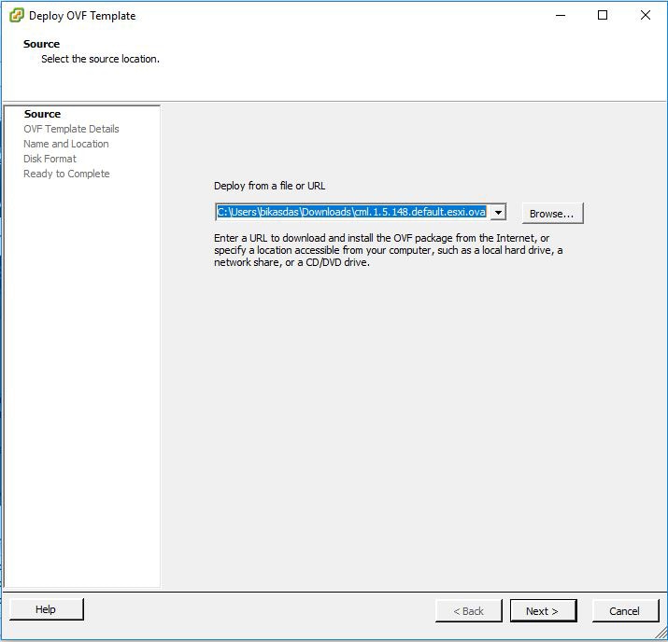
Task: Click the < Back button
Action: pyautogui.click(x=469, y=611)
